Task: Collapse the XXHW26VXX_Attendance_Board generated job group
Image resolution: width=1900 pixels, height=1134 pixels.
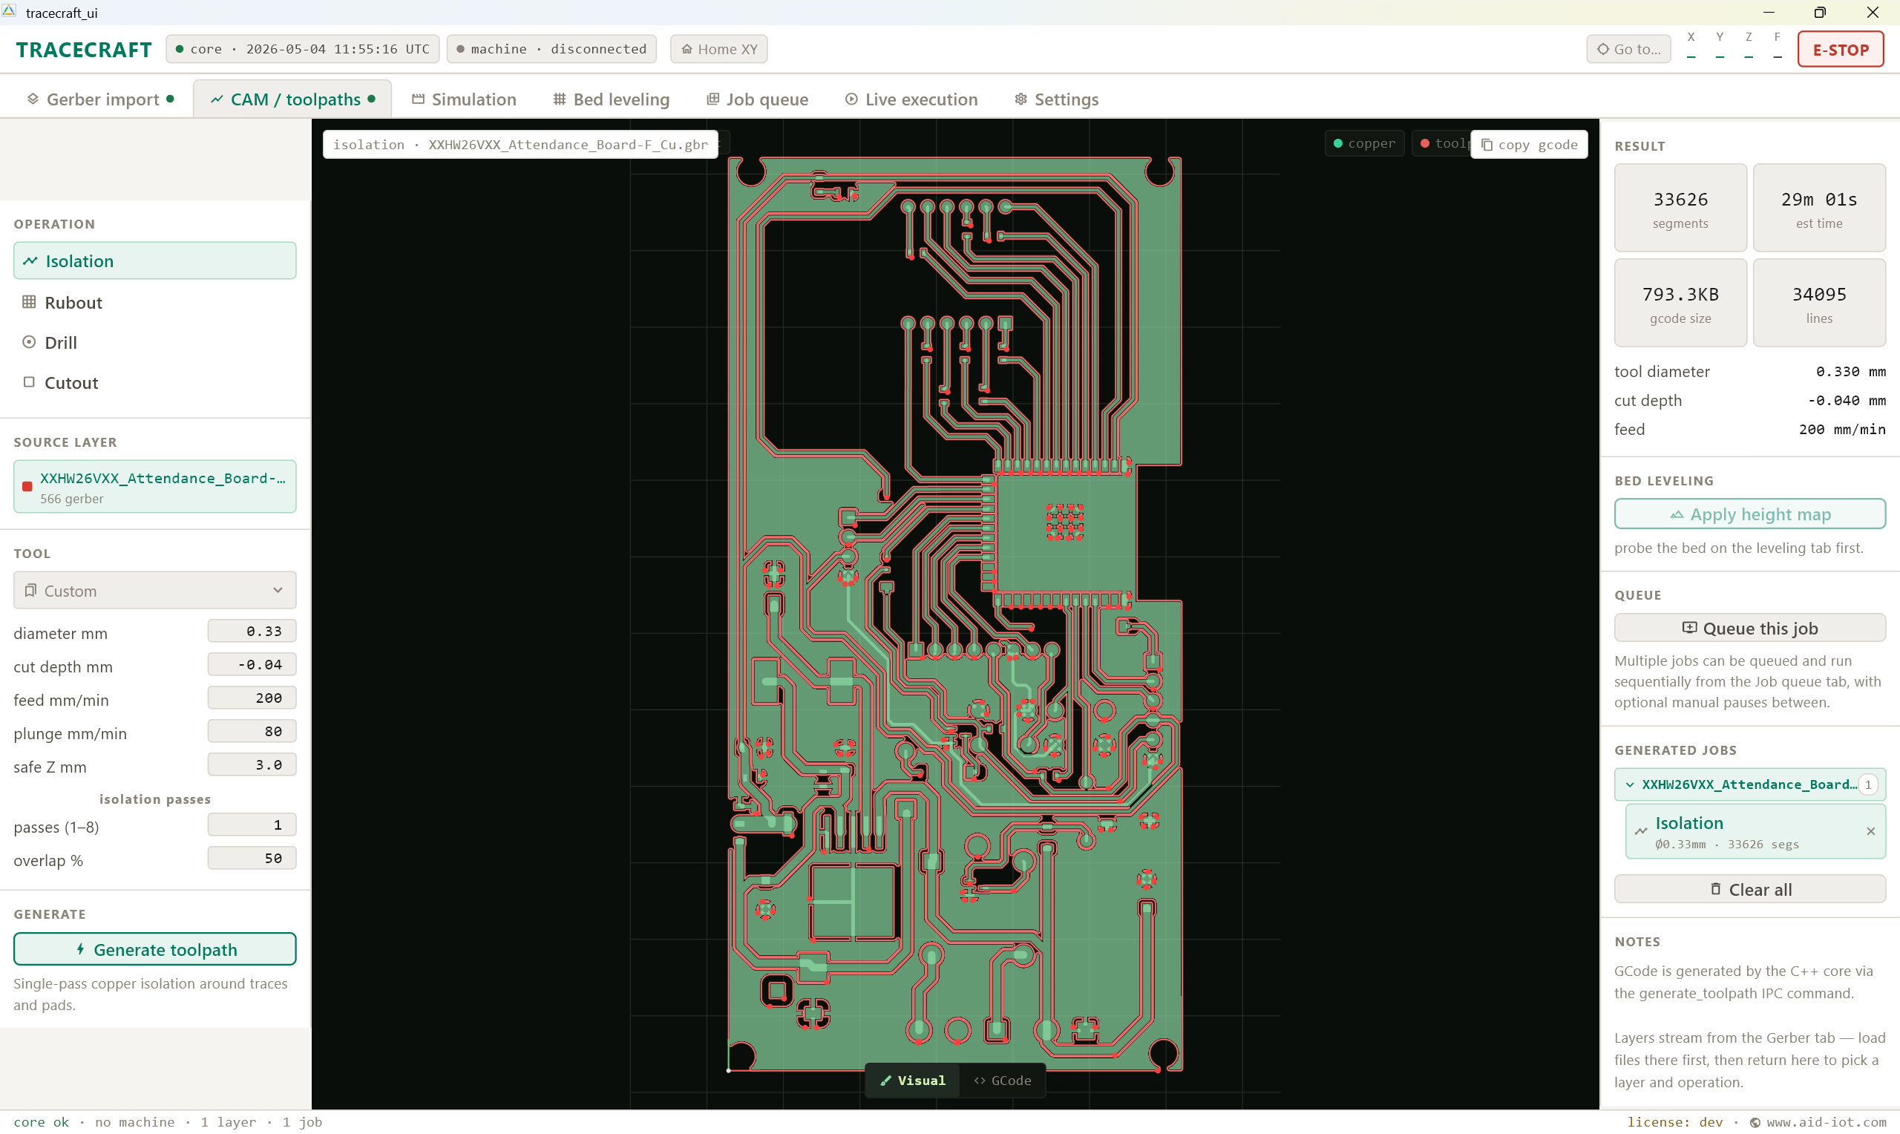Action: 1749,784
